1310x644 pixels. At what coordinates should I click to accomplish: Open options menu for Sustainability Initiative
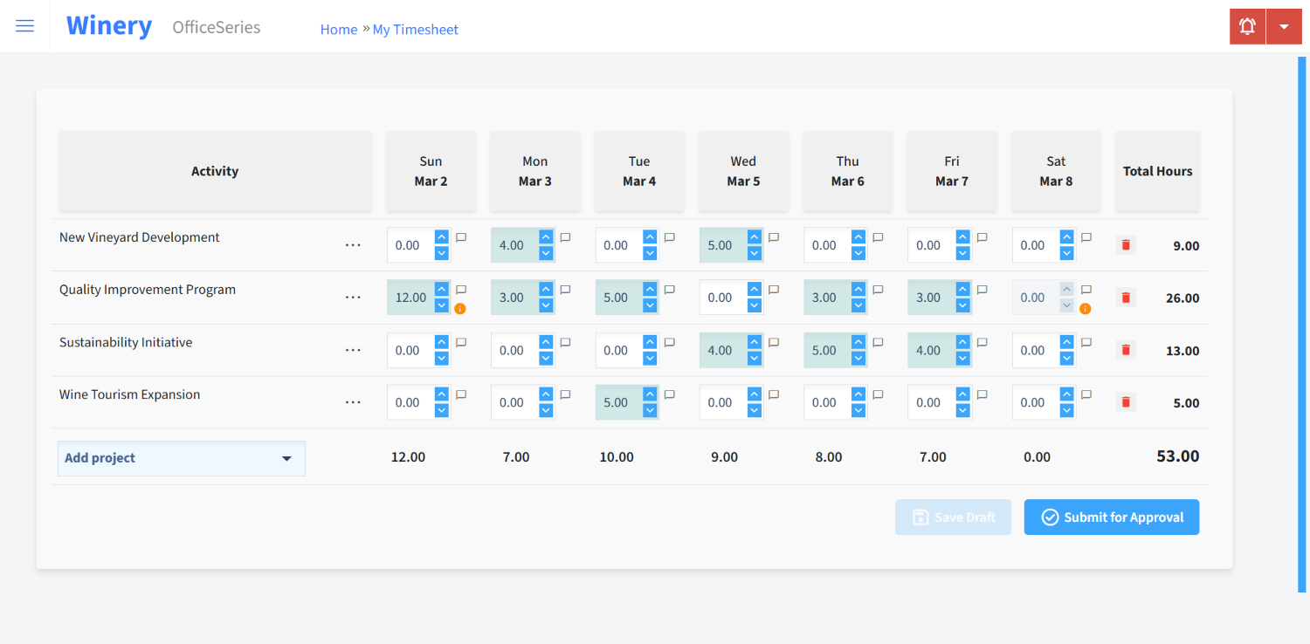(x=353, y=350)
